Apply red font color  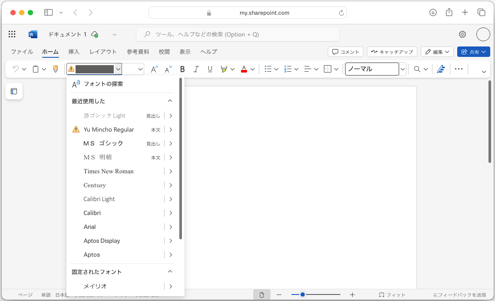244,69
